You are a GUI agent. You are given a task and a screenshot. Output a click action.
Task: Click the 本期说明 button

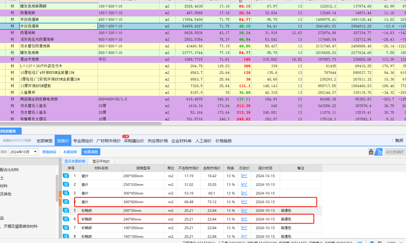[x=70, y=152]
